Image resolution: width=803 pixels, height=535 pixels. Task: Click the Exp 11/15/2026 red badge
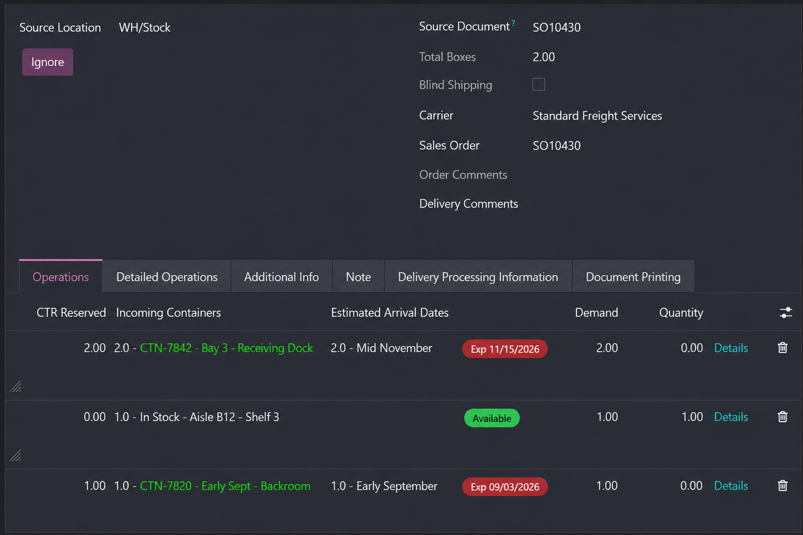click(505, 349)
